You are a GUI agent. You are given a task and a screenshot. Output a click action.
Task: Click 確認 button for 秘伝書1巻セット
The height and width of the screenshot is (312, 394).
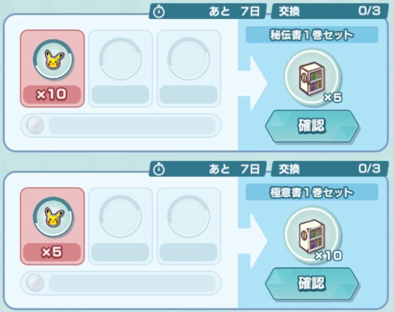click(x=312, y=126)
